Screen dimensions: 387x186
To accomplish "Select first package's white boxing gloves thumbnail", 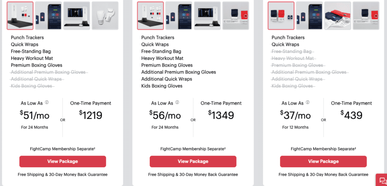I will (105, 16).
